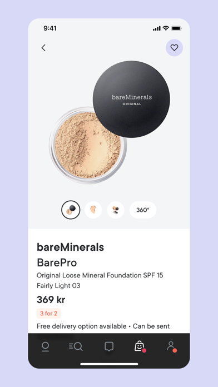Tap the main product image
Image resolution: width=218 pixels, height=387 pixels.
coord(110,122)
